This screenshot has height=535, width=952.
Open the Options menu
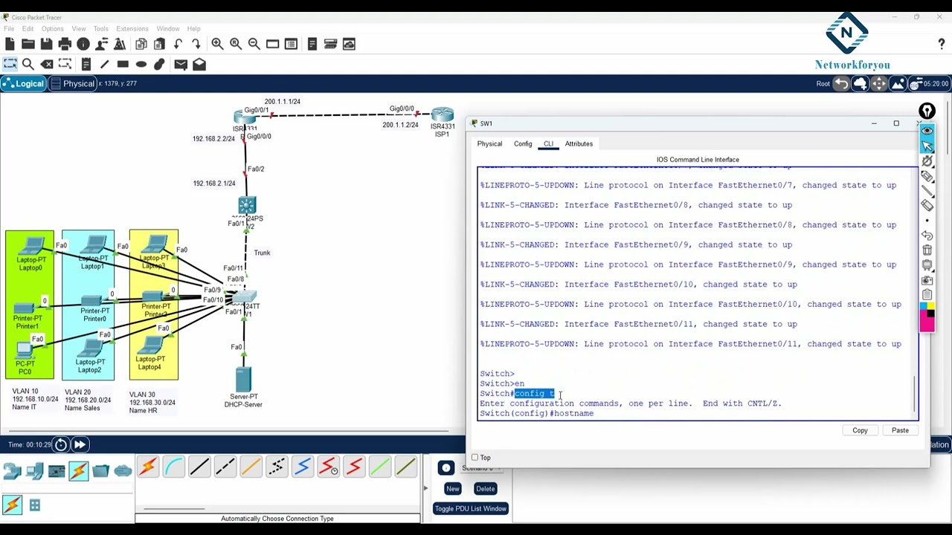pos(52,28)
